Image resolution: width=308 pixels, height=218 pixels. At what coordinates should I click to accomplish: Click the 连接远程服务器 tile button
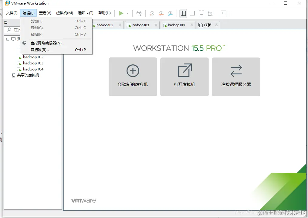coord(236,77)
